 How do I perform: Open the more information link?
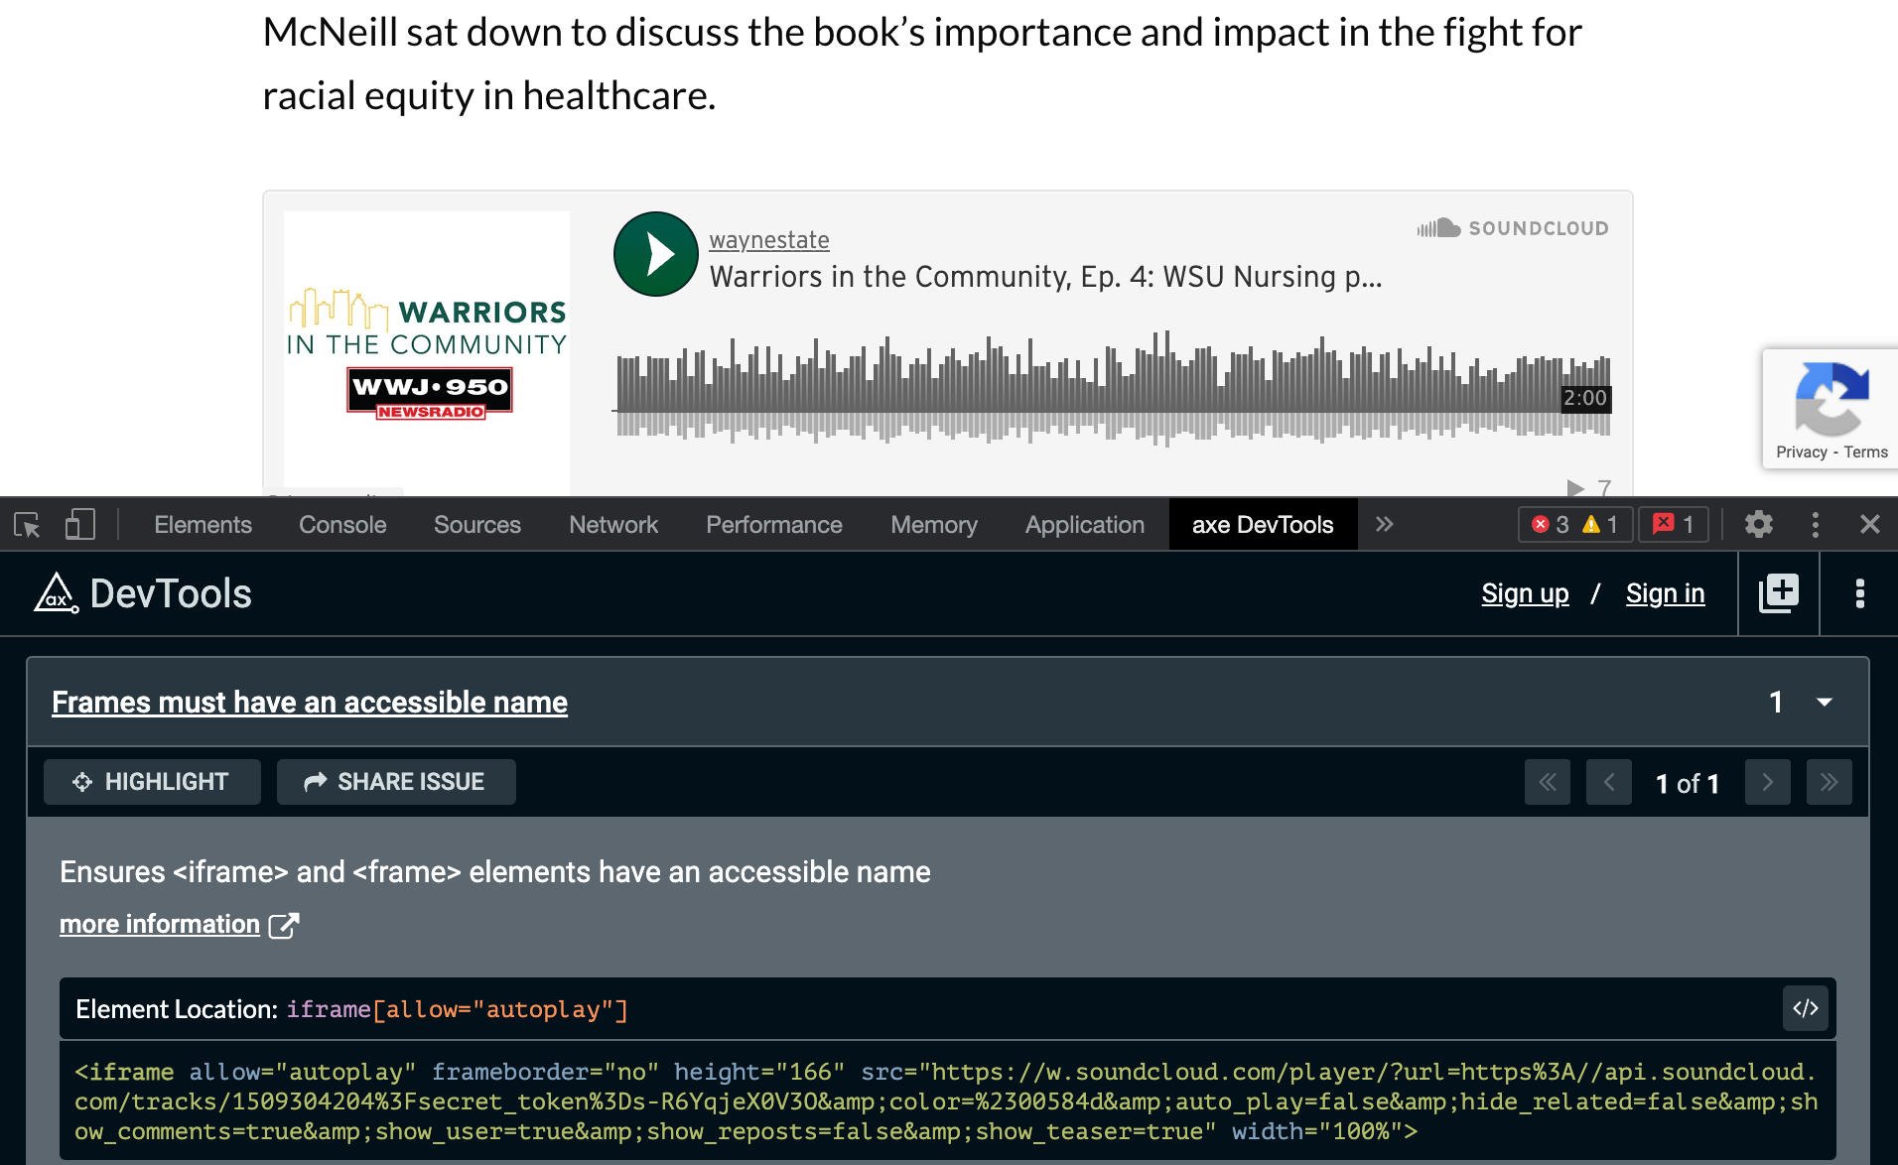coord(159,924)
